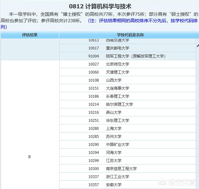Click the row 10285 苏州大学
This screenshot has width=199, height=189.
click(128, 136)
